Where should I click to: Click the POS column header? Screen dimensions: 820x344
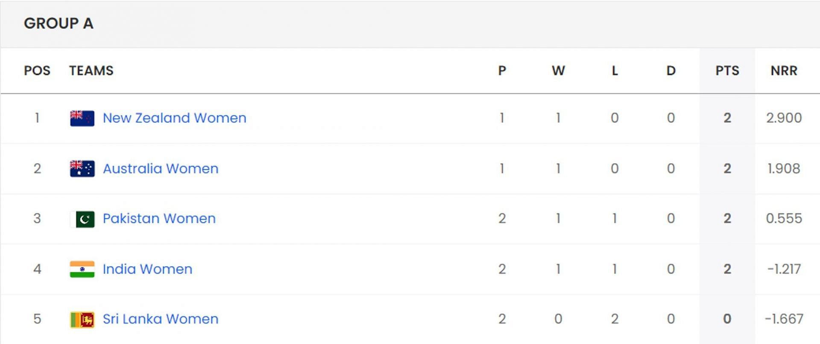pyautogui.click(x=37, y=71)
